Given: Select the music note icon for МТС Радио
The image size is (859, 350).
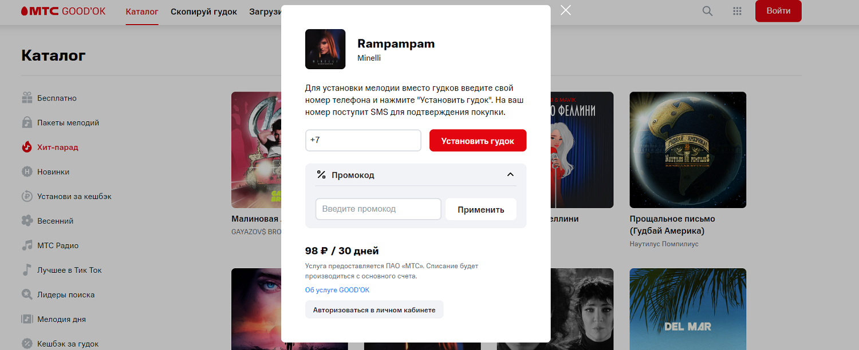Looking at the screenshot, I should coord(27,245).
